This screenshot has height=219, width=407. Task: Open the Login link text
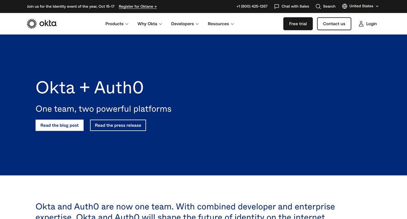pos(371,24)
